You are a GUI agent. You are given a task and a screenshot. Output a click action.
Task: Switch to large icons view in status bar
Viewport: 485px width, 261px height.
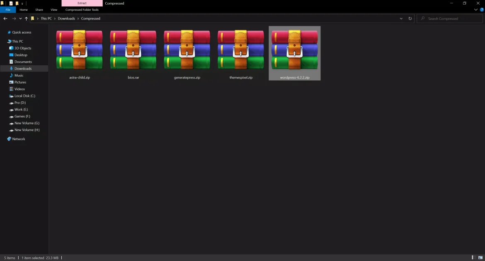click(481, 258)
